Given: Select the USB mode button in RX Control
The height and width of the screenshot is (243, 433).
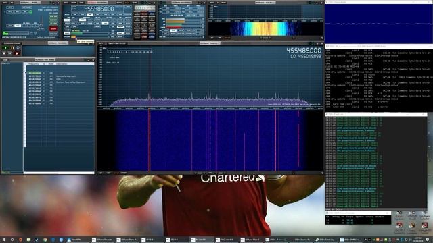Looking at the screenshot, I should (x=120, y=14).
